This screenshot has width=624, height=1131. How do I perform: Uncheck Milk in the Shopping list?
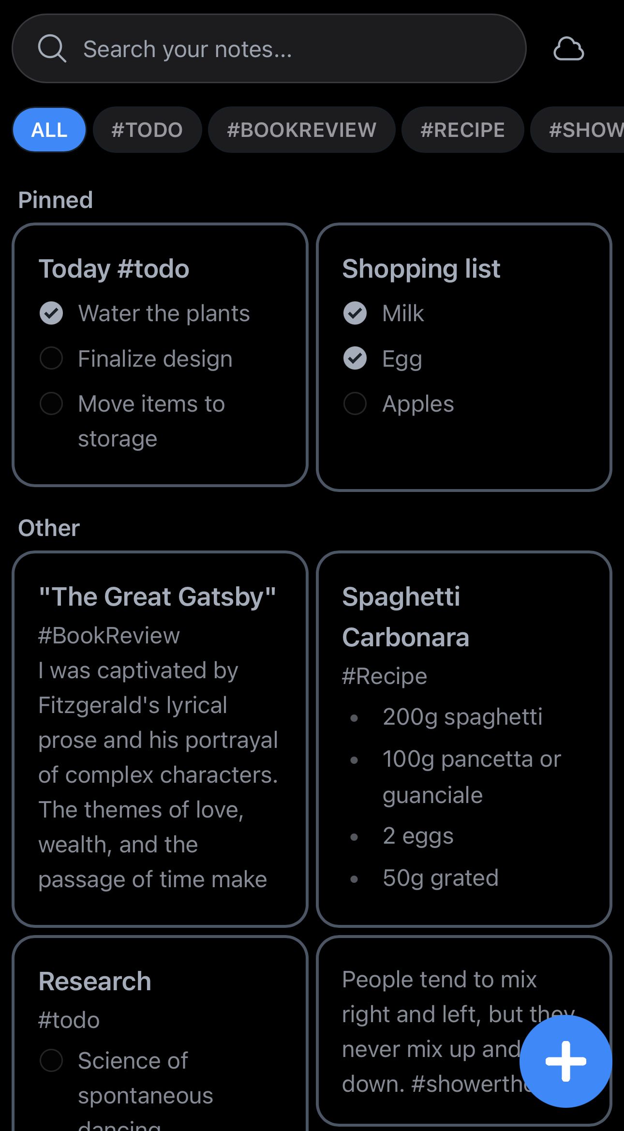coord(355,313)
